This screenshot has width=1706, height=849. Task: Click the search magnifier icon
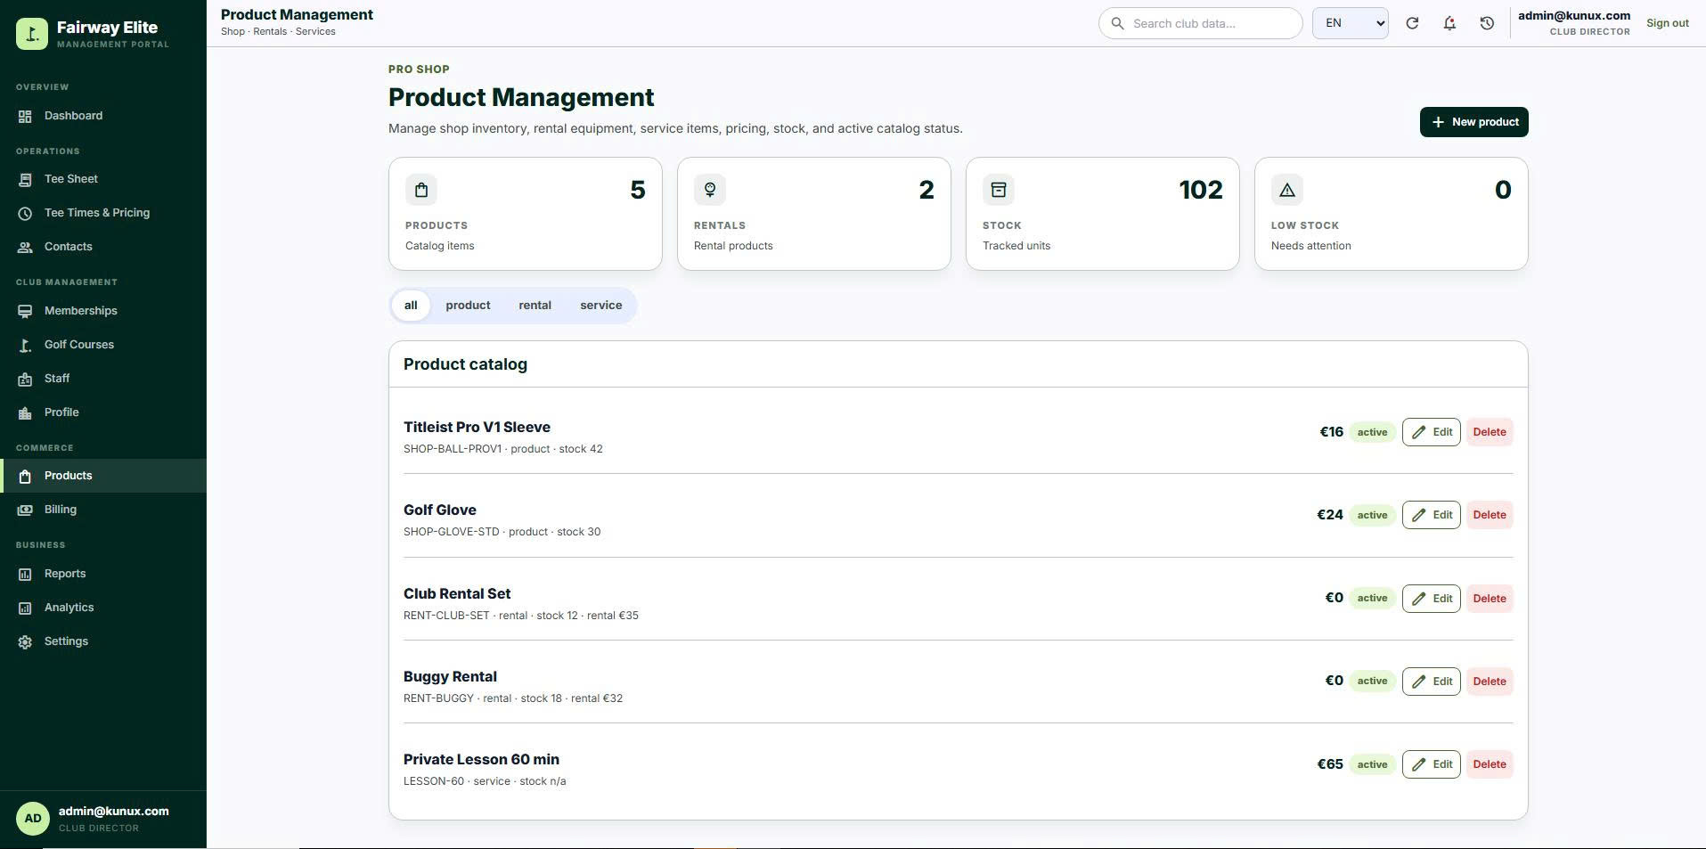[1117, 23]
